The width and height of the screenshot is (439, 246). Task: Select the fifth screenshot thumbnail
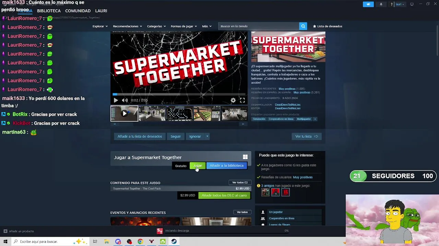pos(234,113)
